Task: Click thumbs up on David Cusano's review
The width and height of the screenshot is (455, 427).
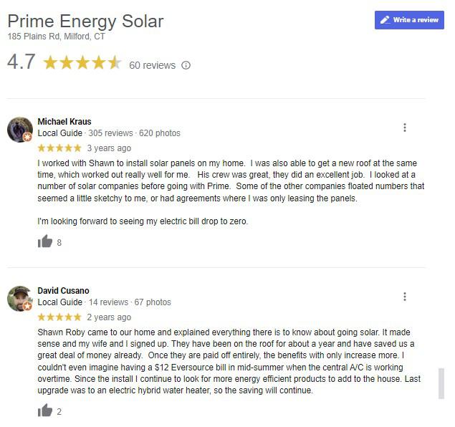Action: [x=45, y=411]
